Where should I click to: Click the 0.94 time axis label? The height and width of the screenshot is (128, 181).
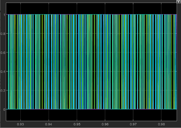tap(49, 124)
